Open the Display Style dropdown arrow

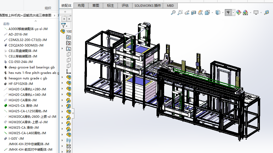pos(222,13)
